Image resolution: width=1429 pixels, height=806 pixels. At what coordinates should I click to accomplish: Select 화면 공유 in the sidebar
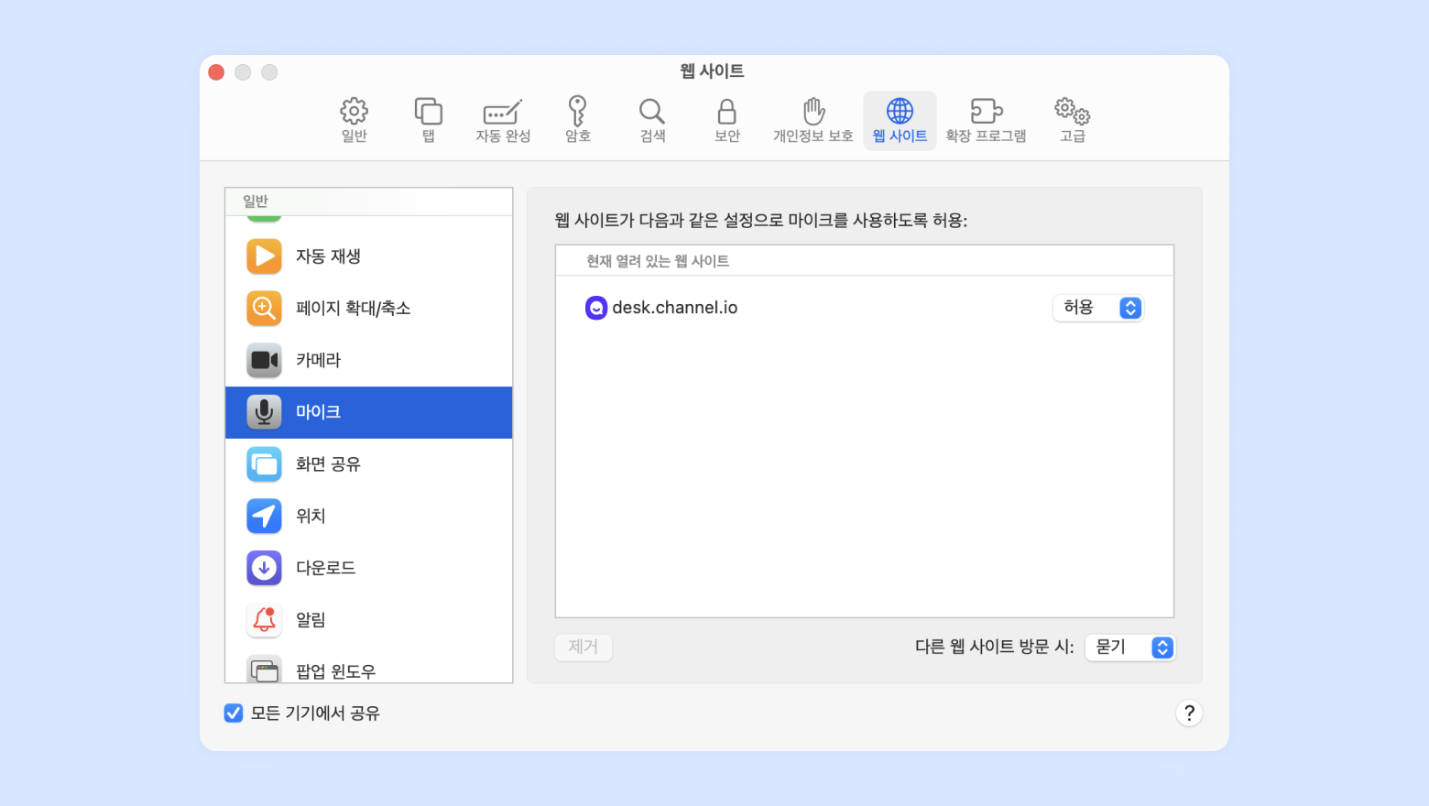[368, 464]
